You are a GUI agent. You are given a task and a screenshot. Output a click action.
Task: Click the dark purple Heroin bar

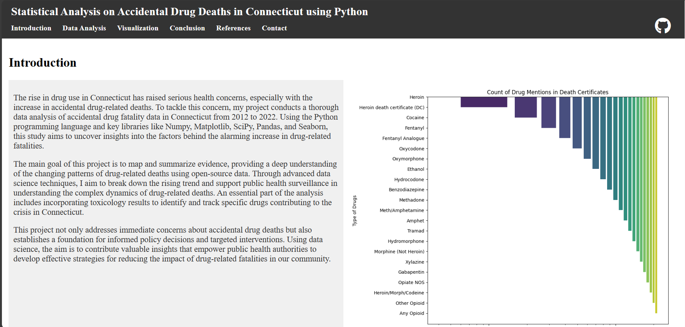[x=484, y=102]
